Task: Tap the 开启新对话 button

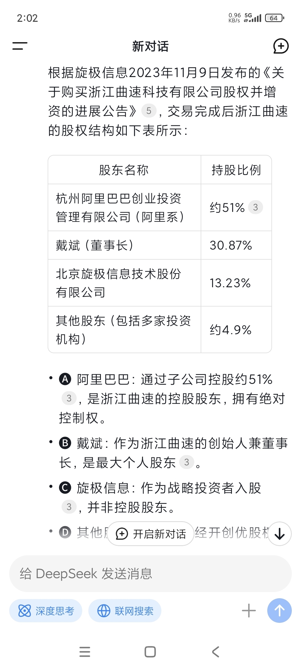Action: [151, 534]
